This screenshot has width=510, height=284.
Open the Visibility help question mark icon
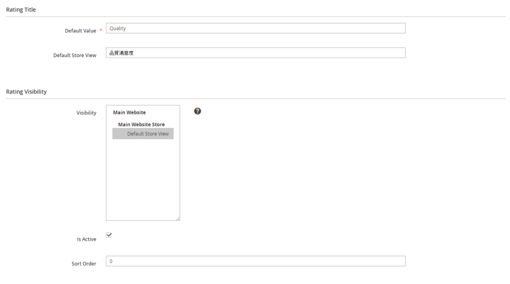[197, 111]
